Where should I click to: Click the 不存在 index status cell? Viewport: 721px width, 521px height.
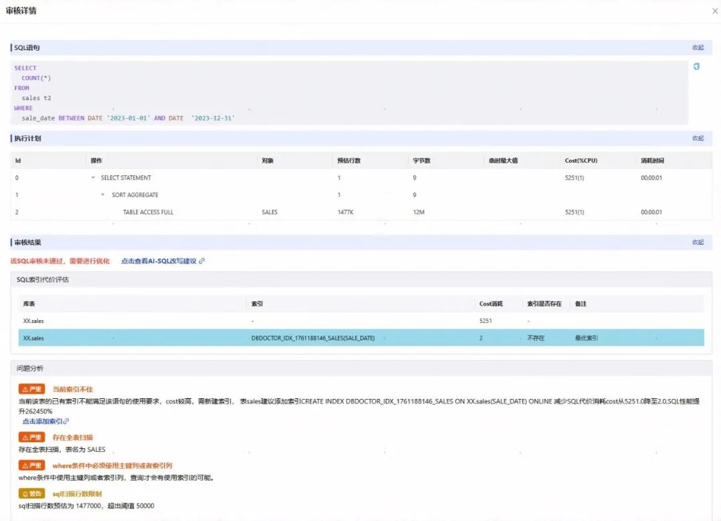point(535,338)
